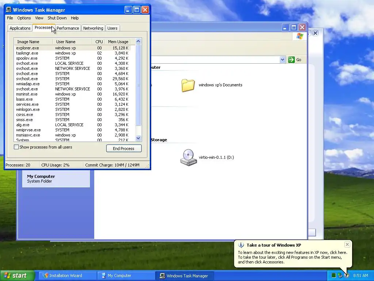Screen dimensions: 374x281
Task: Click the Task Manager resize grip
Action: 148,166
